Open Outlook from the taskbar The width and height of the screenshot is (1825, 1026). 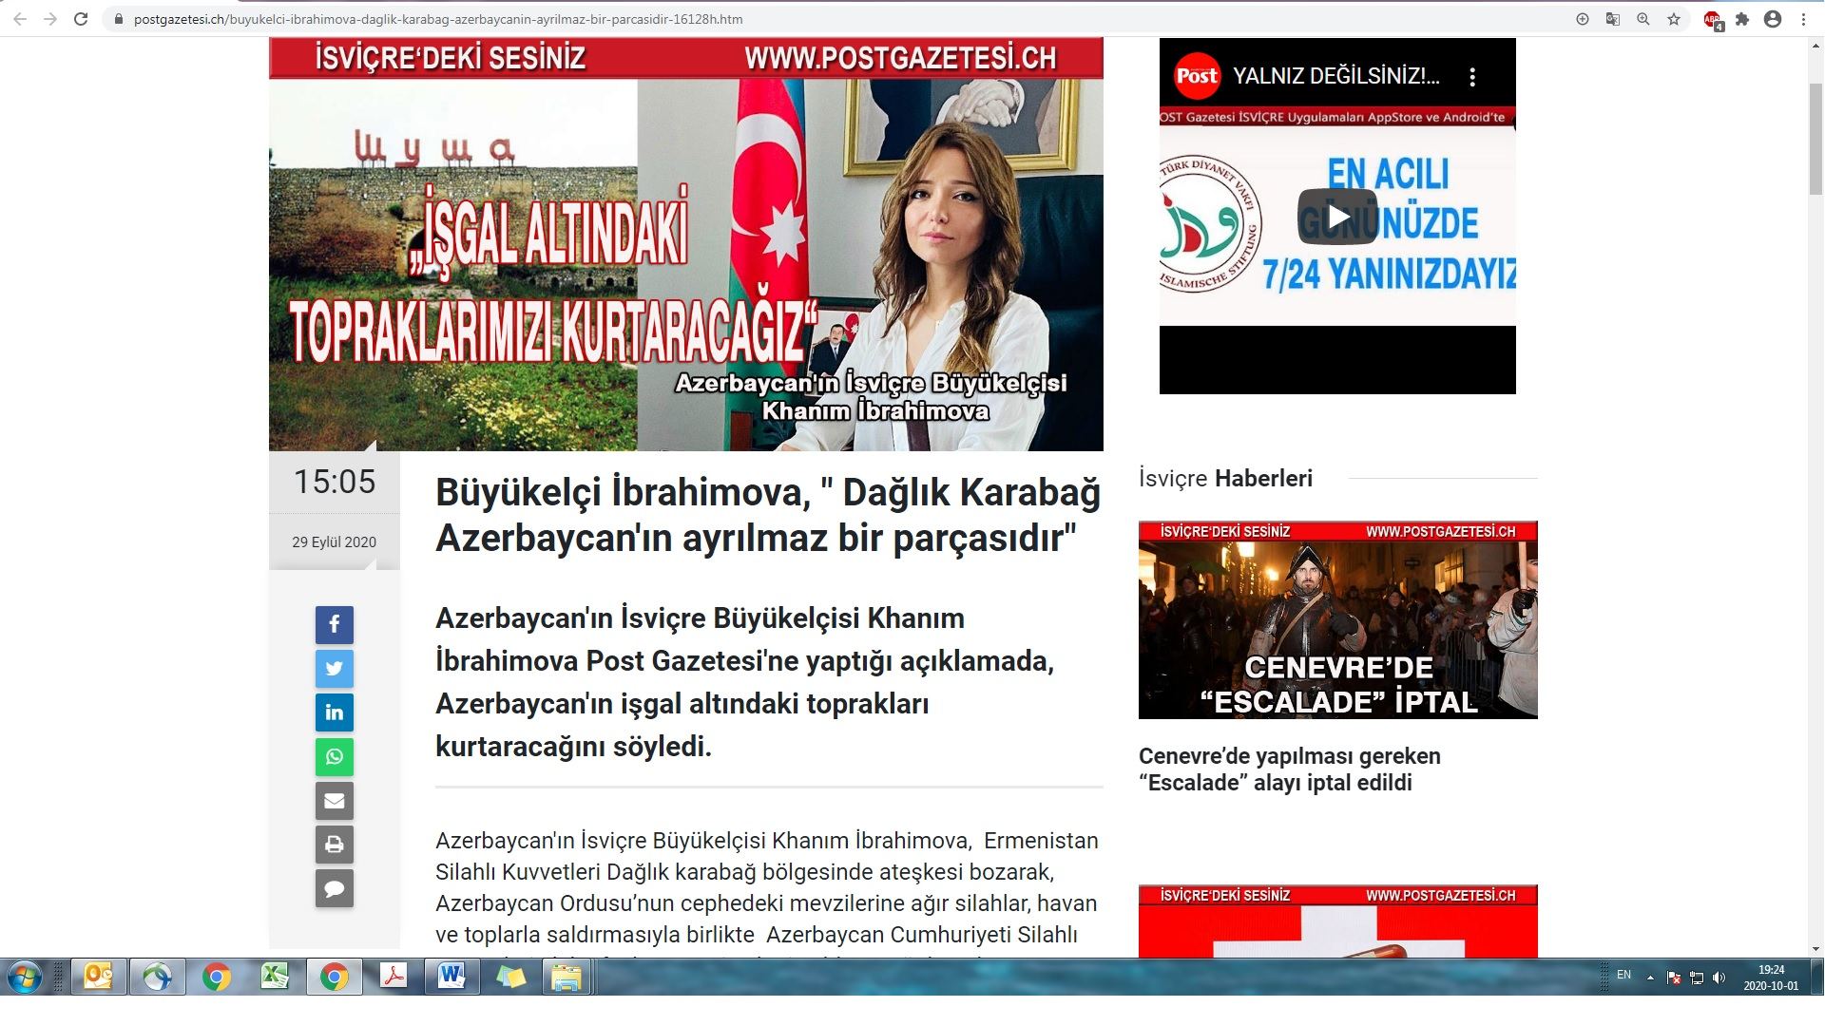coord(98,977)
